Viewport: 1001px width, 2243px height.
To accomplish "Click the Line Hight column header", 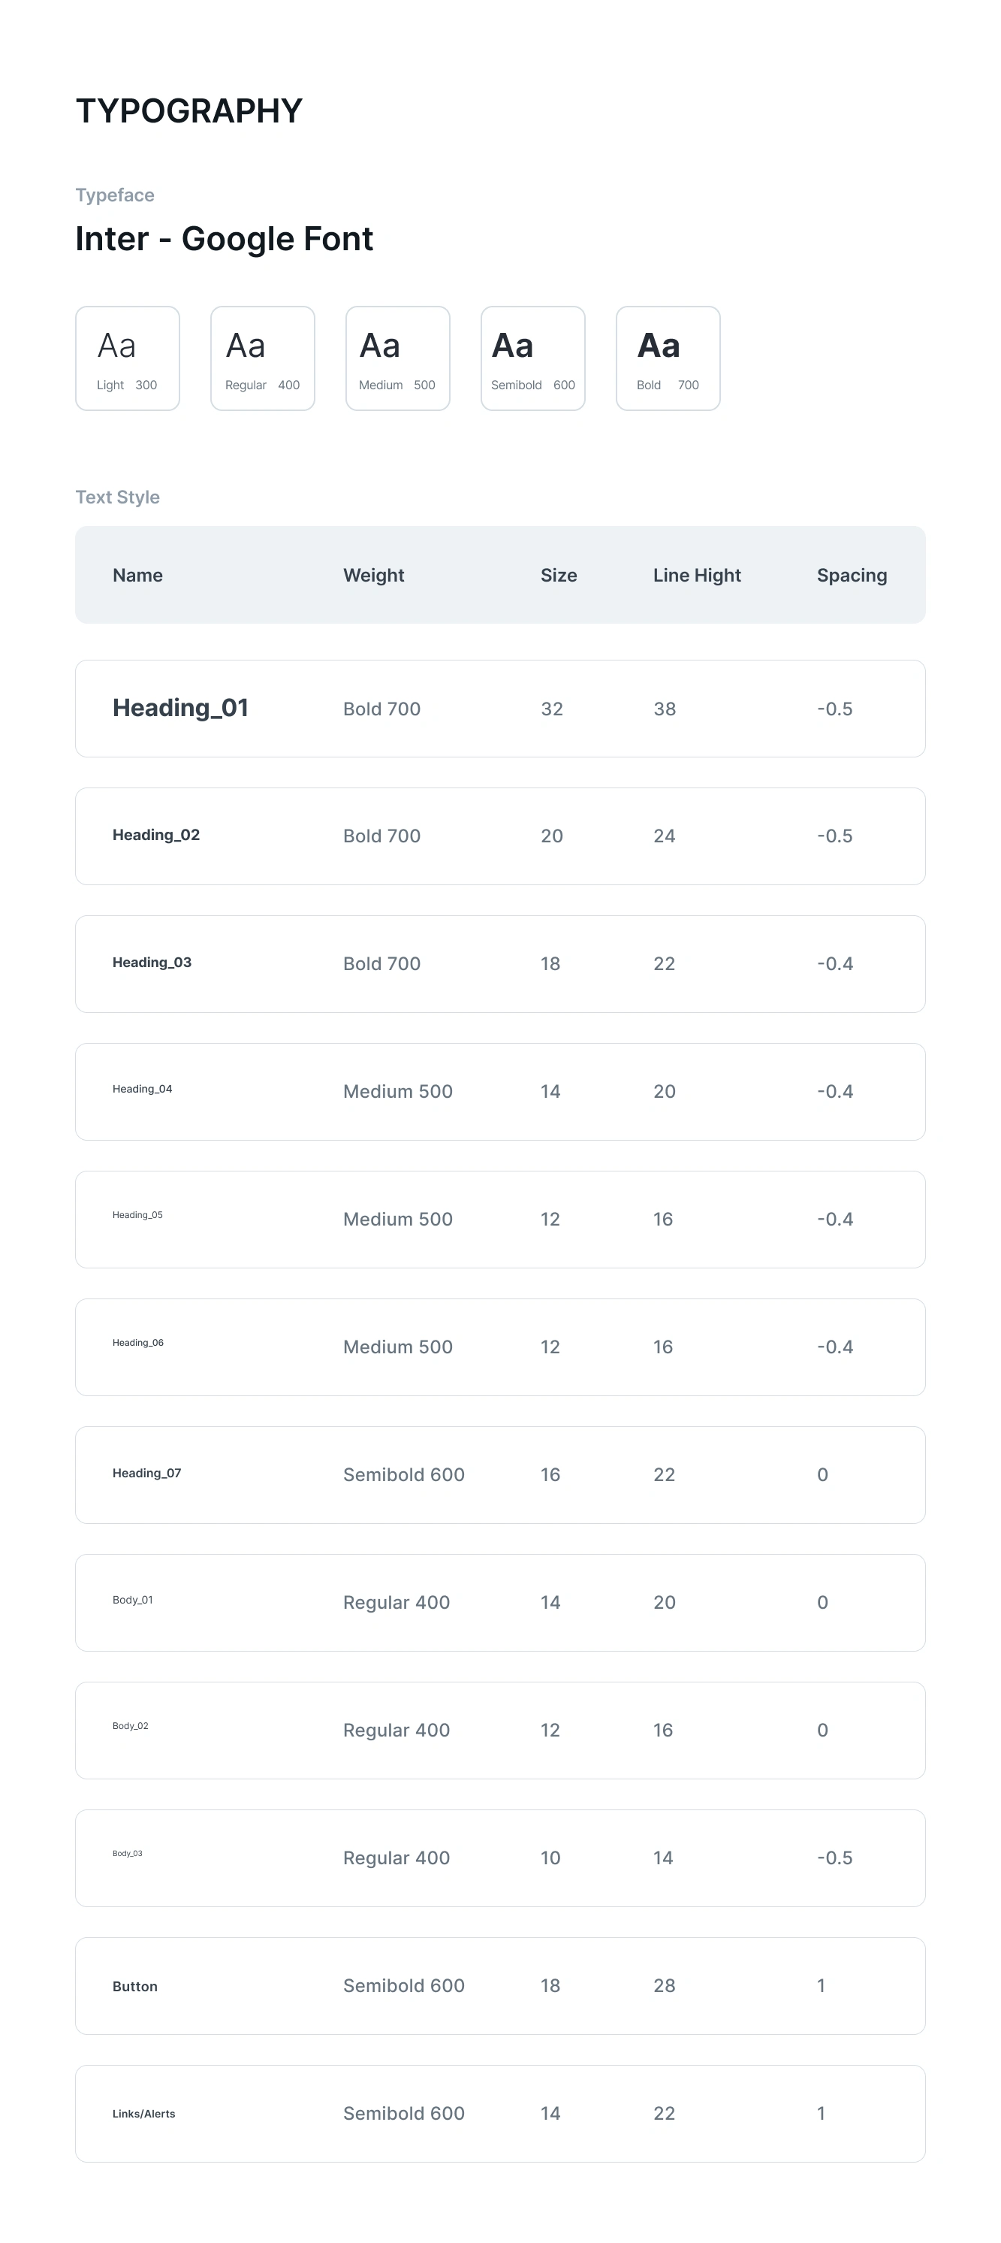I will [x=696, y=575].
